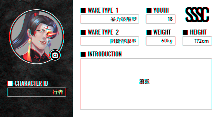Click the white square beside CHARACTER ID

click(10, 83)
